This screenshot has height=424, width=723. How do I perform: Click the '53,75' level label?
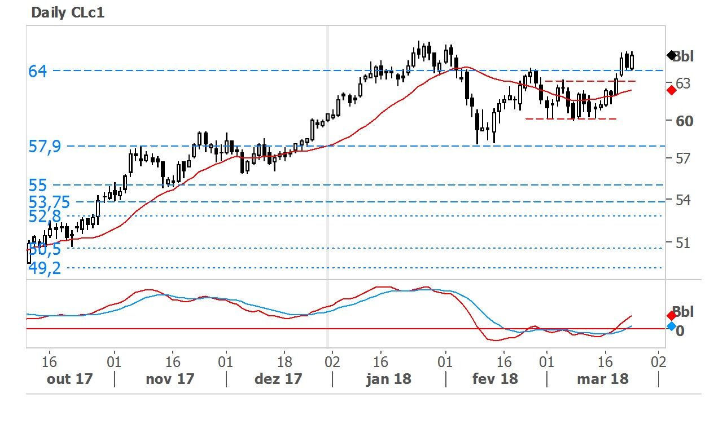pyautogui.click(x=49, y=202)
